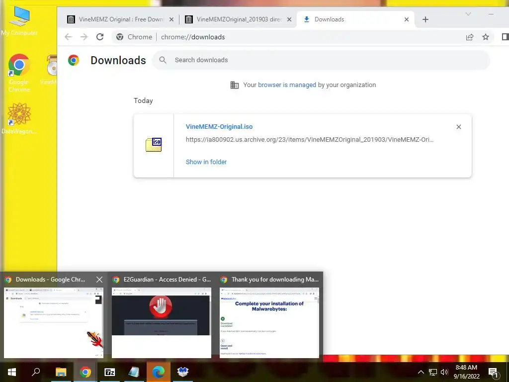Go forward with the forward arrow
The height and width of the screenshot is (382, 509).
(x=84, y=37)
